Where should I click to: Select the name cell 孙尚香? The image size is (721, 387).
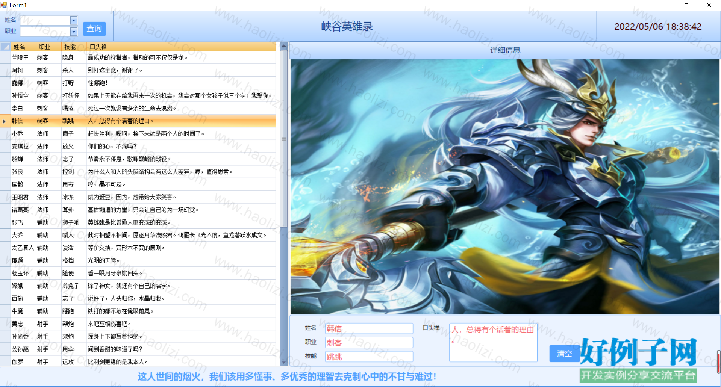tap(23, 337)
